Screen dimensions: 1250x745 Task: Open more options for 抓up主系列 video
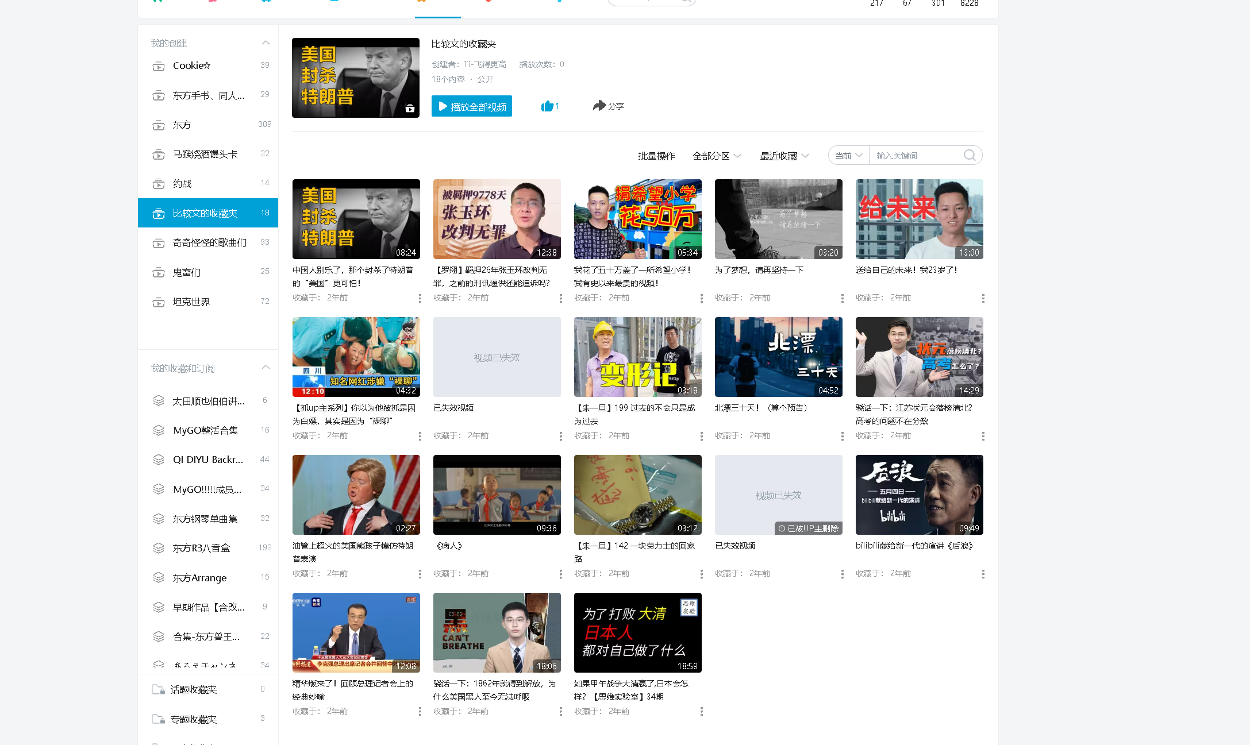point(420,436)
